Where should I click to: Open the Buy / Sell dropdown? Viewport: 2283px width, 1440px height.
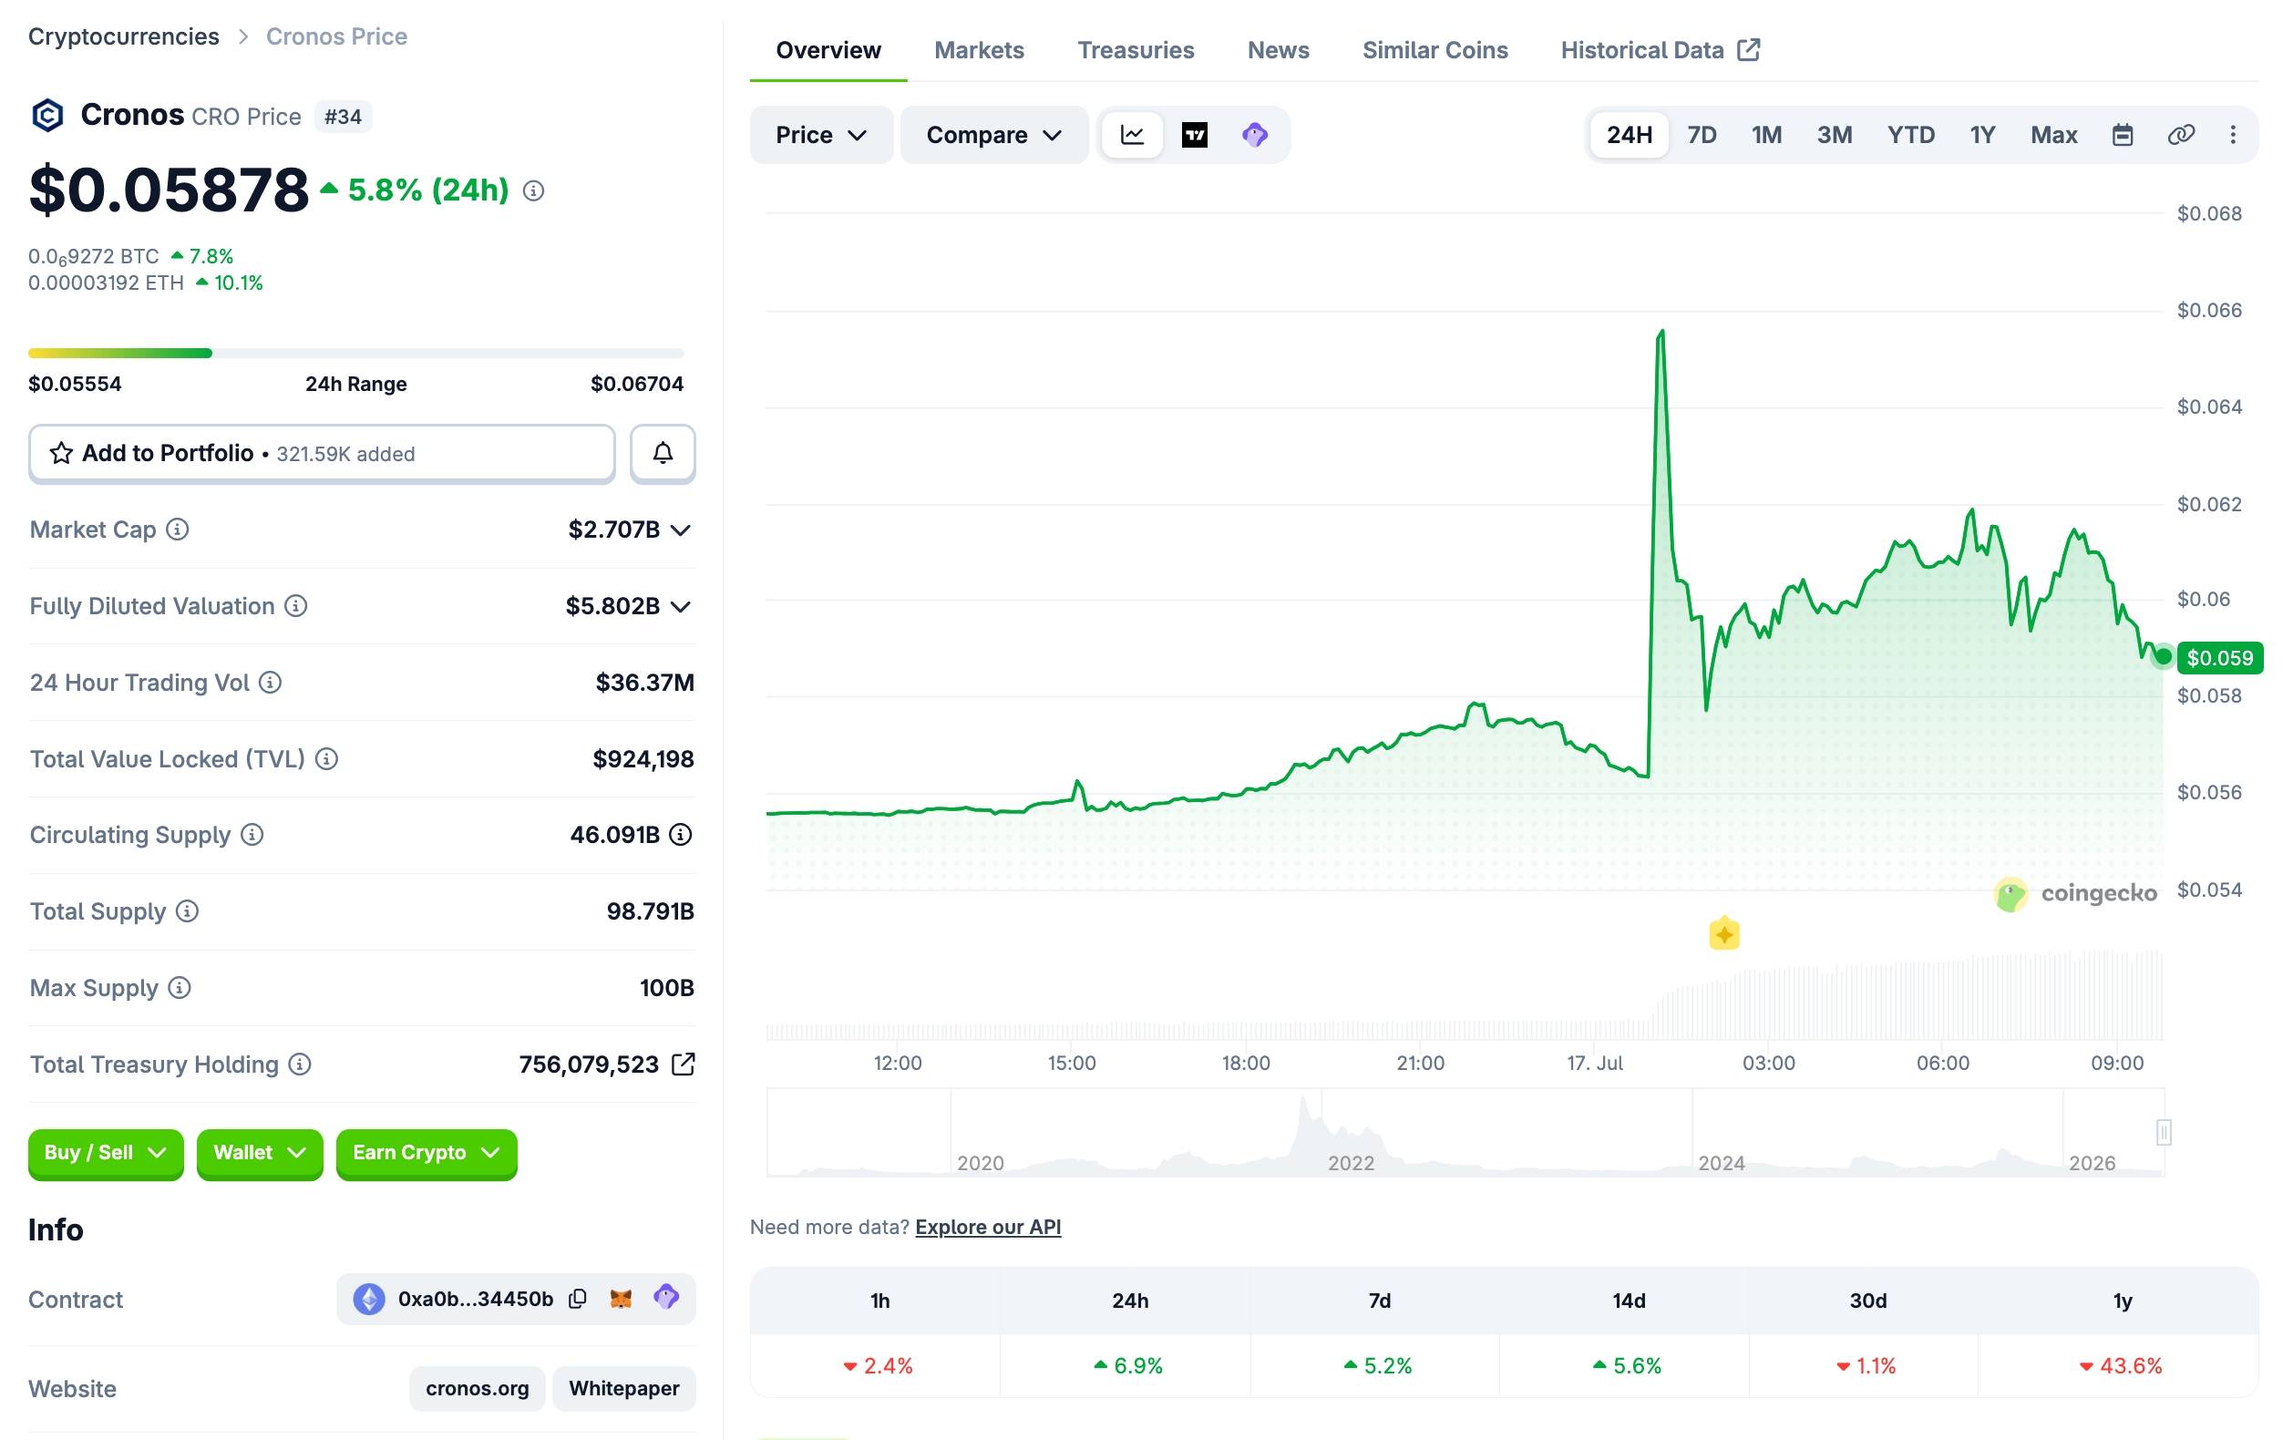105,1153
